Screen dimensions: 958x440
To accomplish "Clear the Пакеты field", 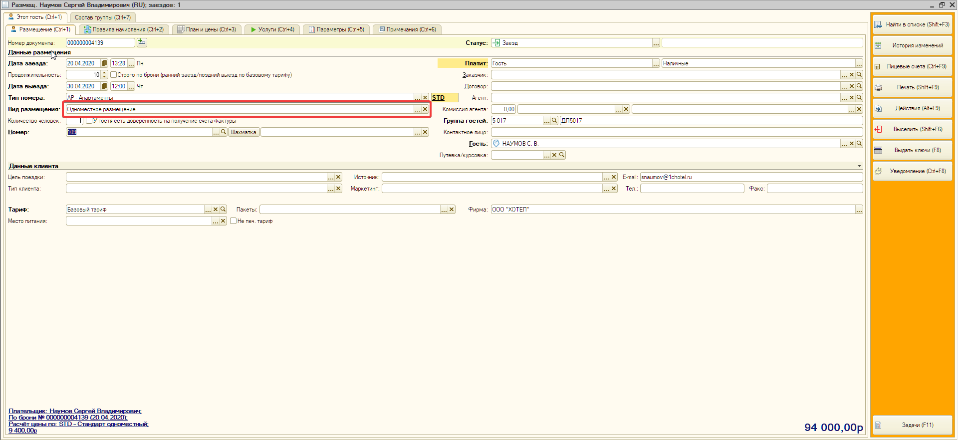I will tap(452, 210).
